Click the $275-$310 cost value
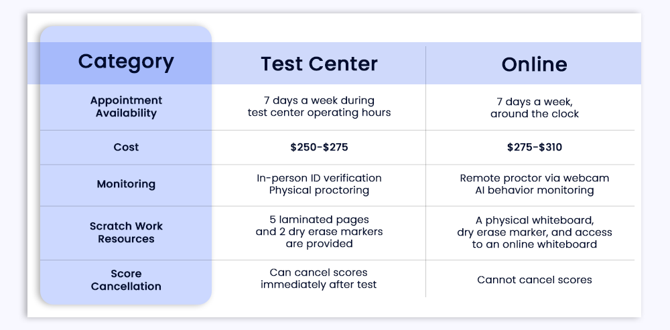The height and width of the screenshot is (330, 670). tap(534, 147)
